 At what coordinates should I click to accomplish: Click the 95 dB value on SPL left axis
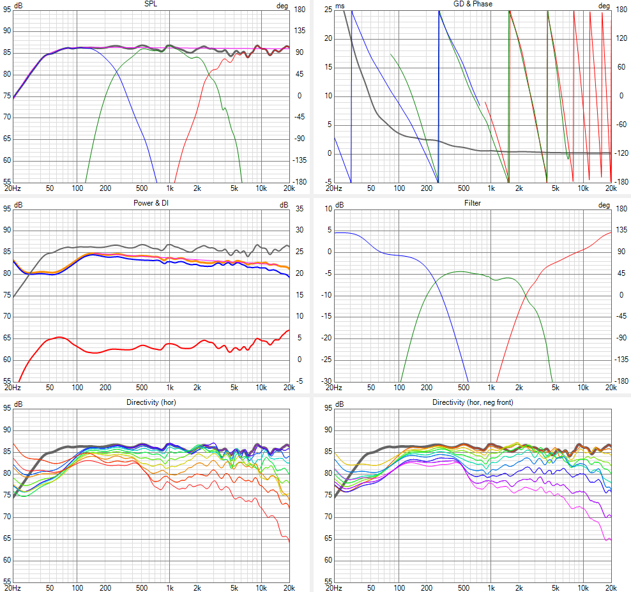7,9
